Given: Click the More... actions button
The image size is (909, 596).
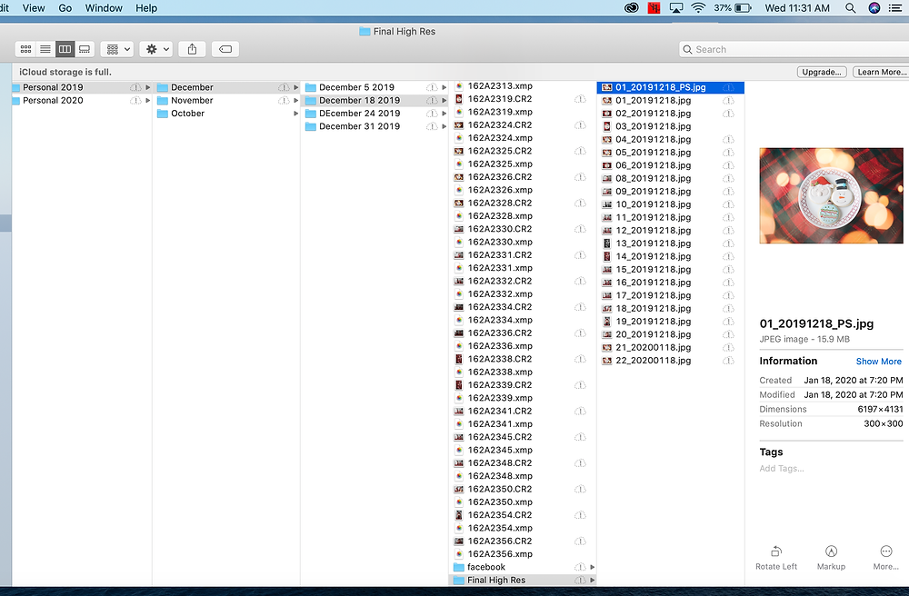Looking at the screenshot, I should pos(885,558).
